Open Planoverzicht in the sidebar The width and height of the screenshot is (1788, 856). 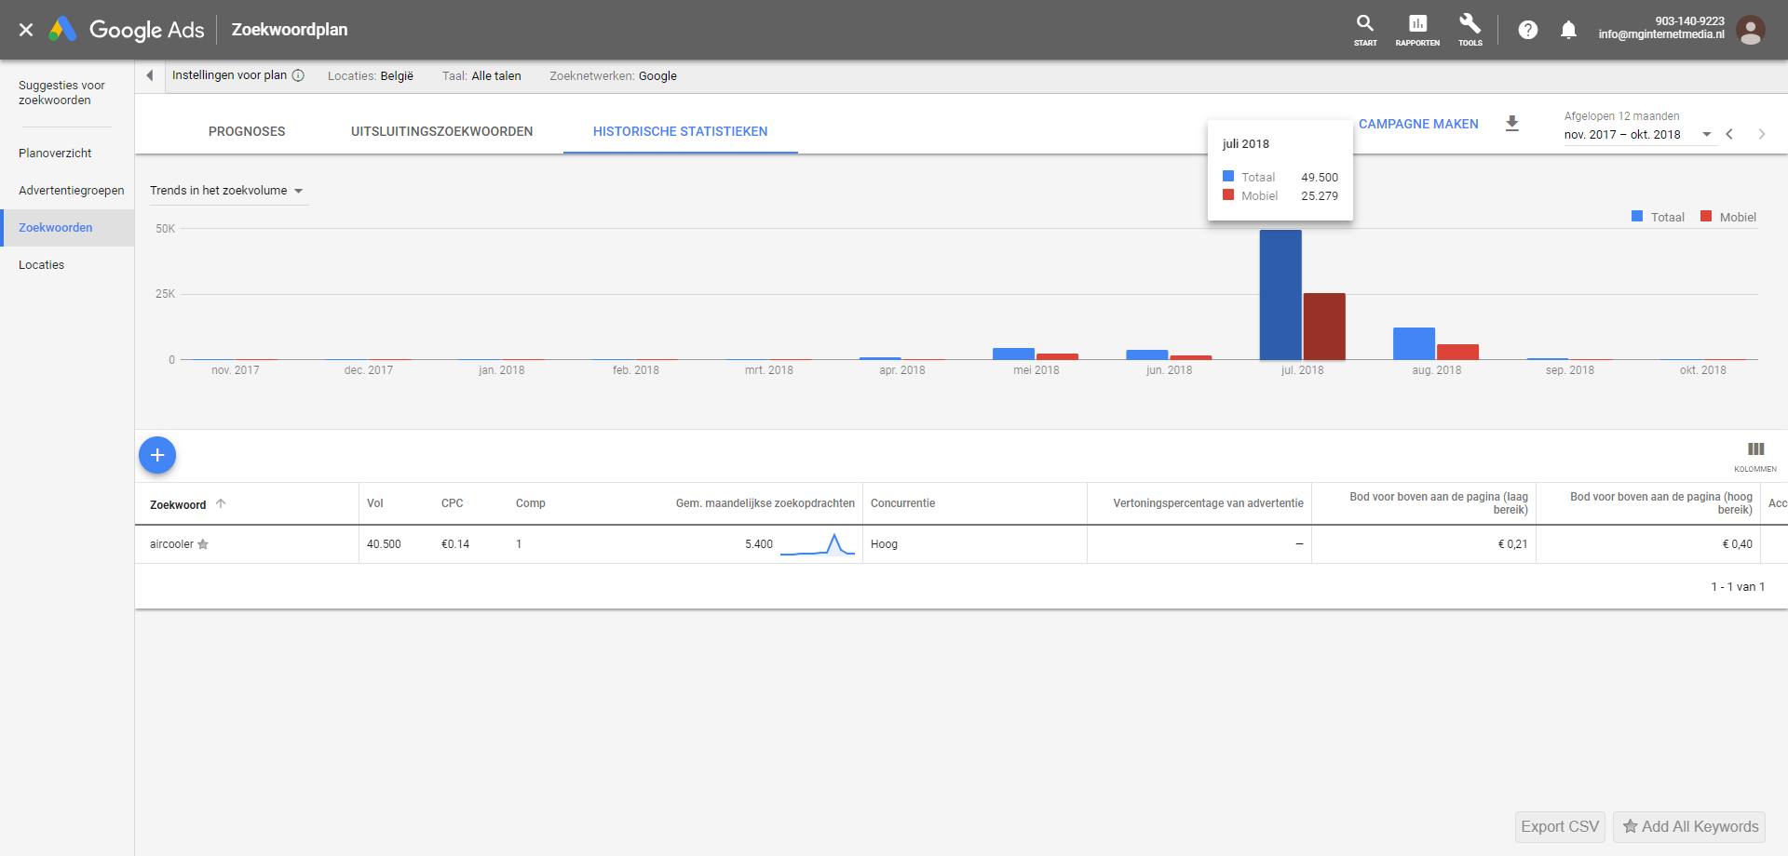55,154
